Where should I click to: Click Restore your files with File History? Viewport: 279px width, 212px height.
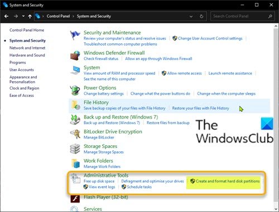click(200, 108)
